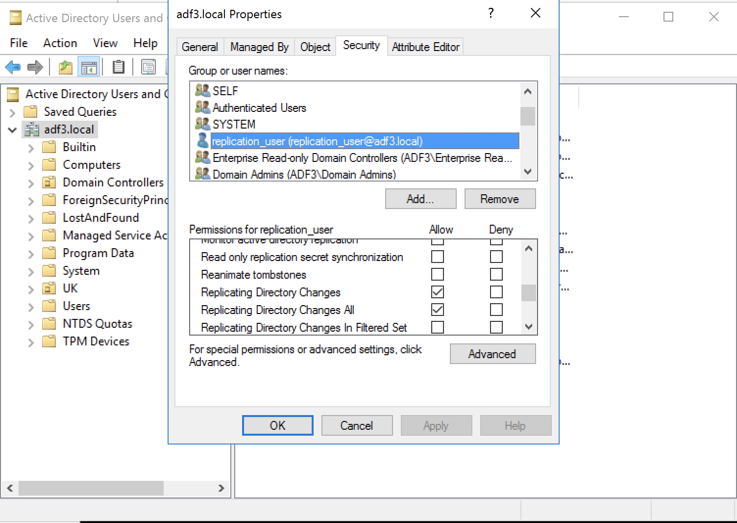Screen dimensions: 737x523
Task: Toggle the Show/Hide Console Tree toolbar icon
Action: click(x=89, y=67)
